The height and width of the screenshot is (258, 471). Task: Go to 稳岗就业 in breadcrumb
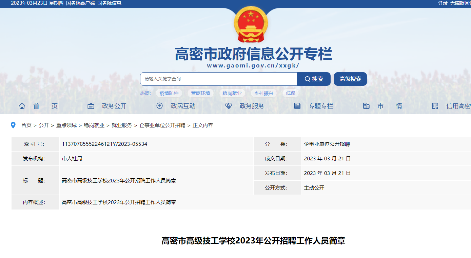[x=94, y=125]
